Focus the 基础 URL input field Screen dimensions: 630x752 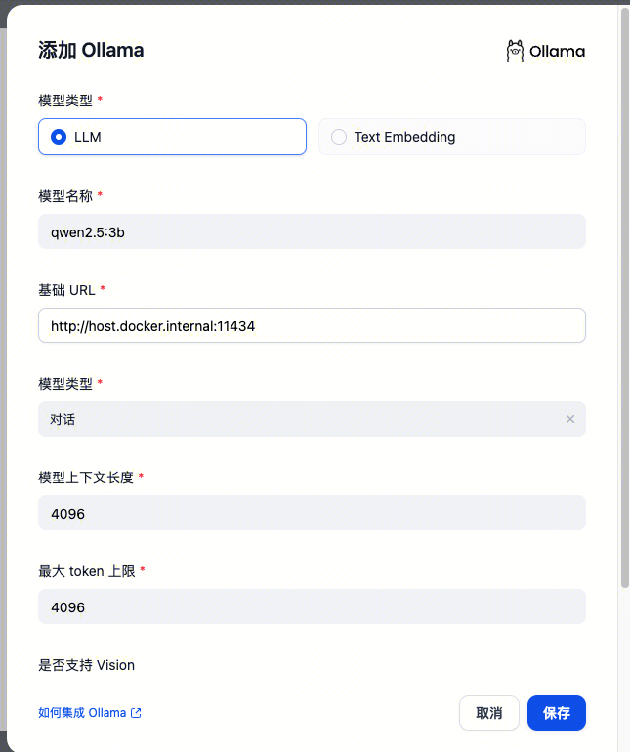pyautogui.click(x=312, y=325)
